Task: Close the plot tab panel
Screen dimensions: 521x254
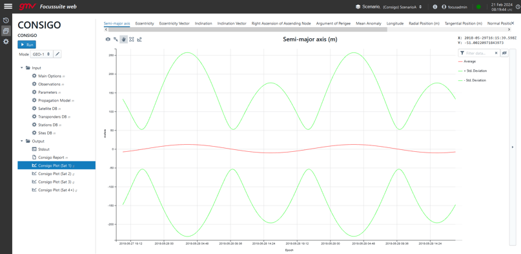Action: [x=513, y=23]
